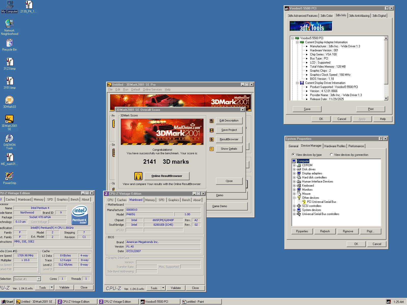The height and width of the screenshot is (305, 407).
Task: Click the PCI Universal Serial Bus warning icon
Action: (304, 202)
